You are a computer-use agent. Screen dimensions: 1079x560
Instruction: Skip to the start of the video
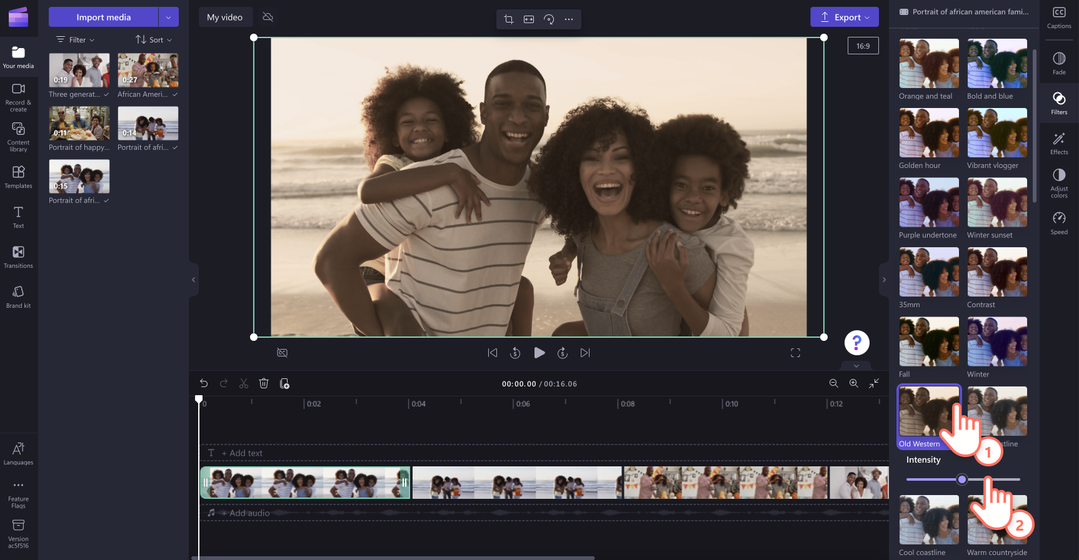[493, 353]
